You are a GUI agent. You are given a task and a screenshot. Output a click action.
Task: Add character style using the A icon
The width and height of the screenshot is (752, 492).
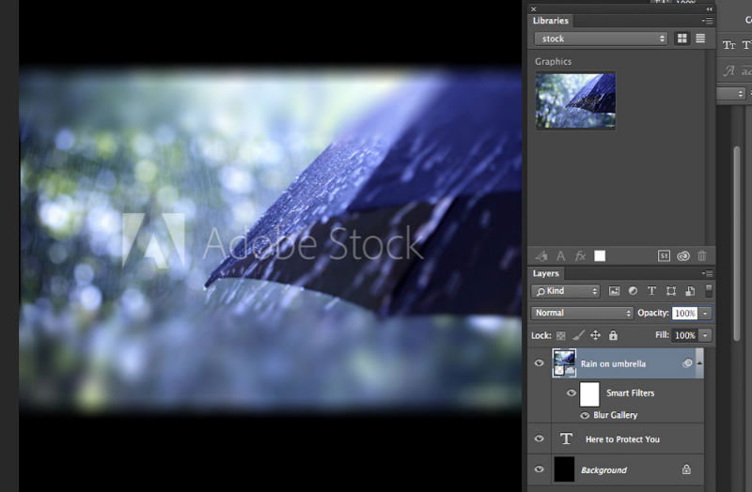(x=561, y=255)
